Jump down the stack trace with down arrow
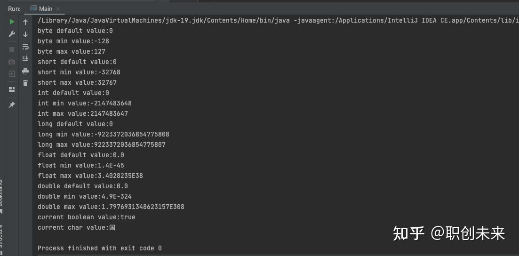This screenshot has width=519, height=256. 25,34
